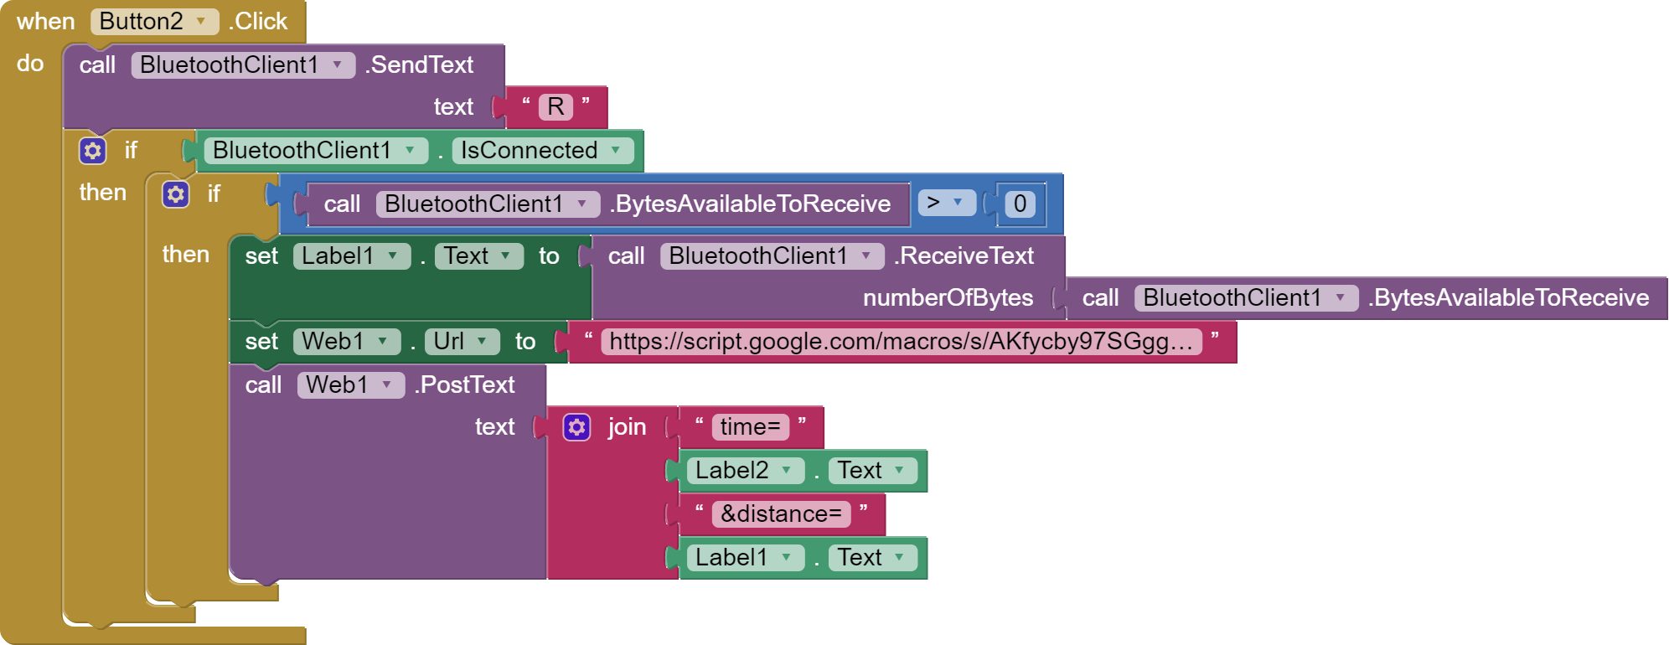
Task: Open the join block's mutator gear
Action: click(x=576, y=427)
